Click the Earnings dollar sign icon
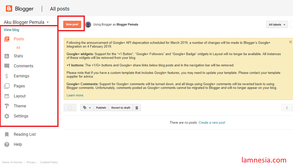The image size is (293, 166). (x=7, y=76)
